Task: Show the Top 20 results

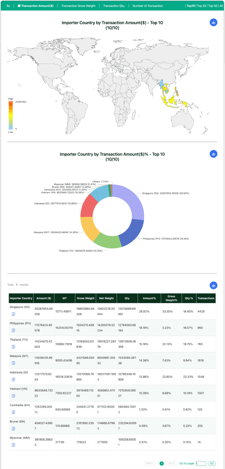Action: tap(202, 6)
